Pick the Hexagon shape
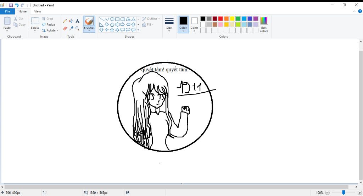This screenshot has width=363, height=196. 117,24
